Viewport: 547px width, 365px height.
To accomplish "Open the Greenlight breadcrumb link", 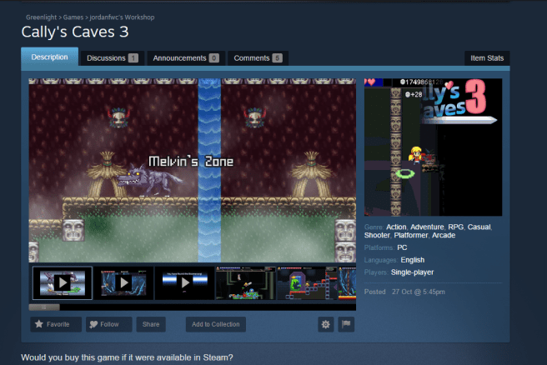I will pos(42,17).
